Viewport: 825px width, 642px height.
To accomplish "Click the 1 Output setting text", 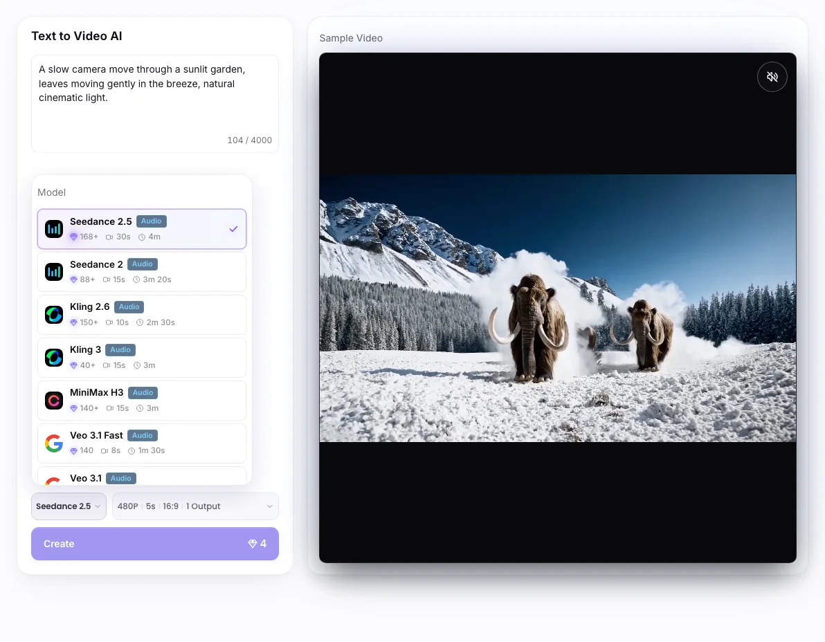I will coord(203,506).
